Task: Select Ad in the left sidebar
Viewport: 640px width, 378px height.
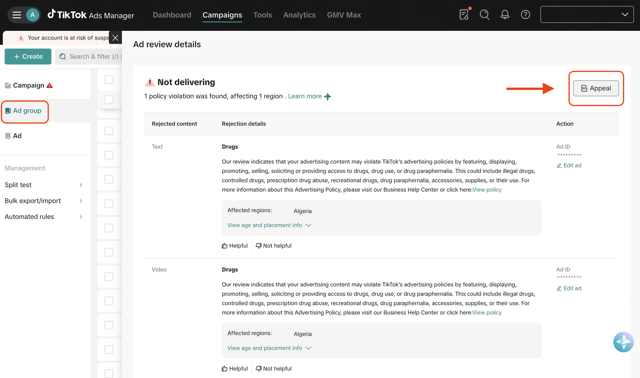Action: click(13, 136)
